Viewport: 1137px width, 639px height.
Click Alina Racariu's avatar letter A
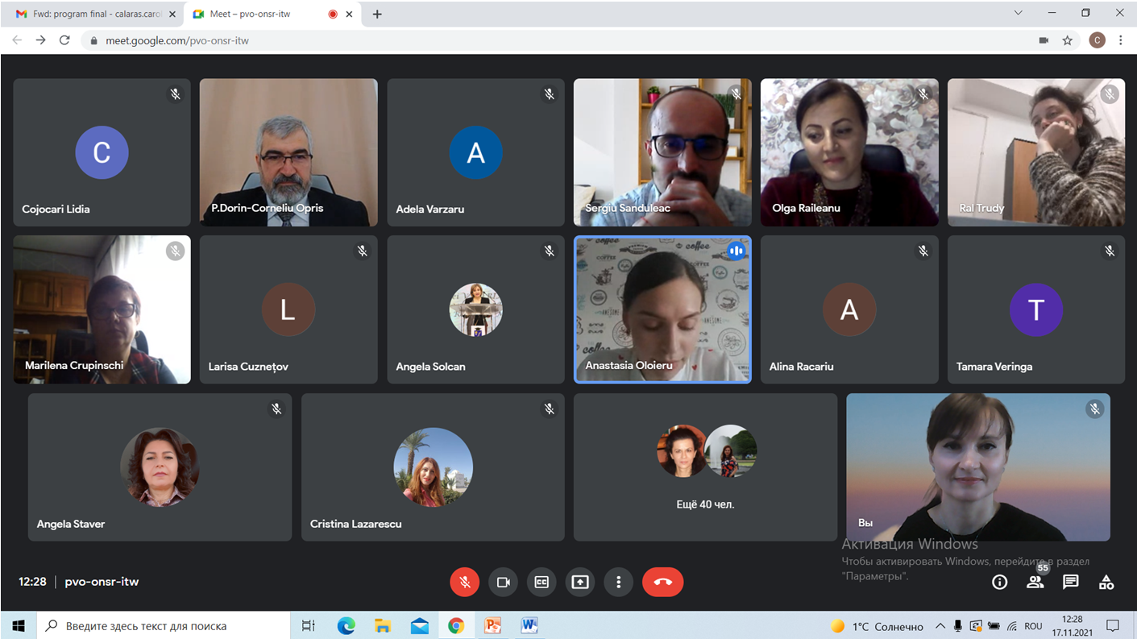tap(849, 309)
